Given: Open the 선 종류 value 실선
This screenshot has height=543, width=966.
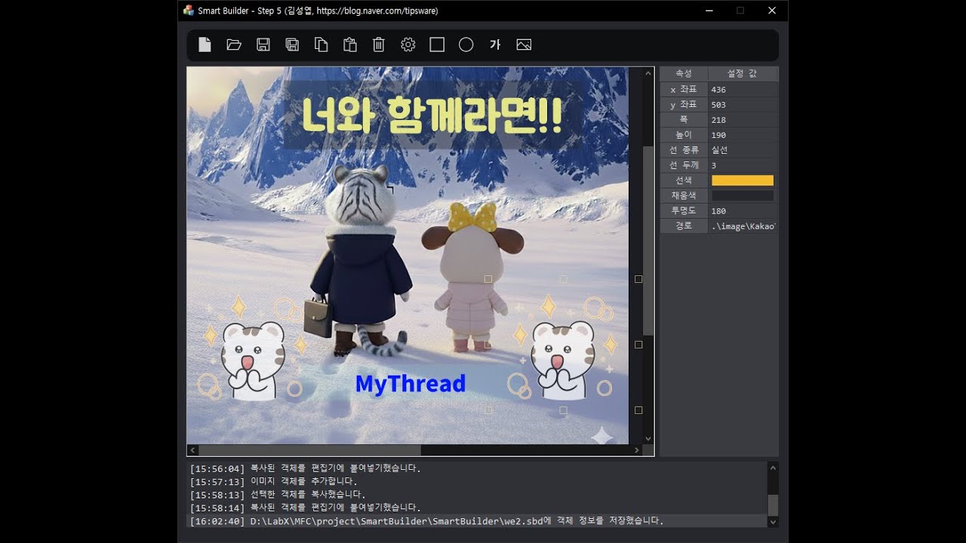Looking at the screenshot, I should [743, 150].
